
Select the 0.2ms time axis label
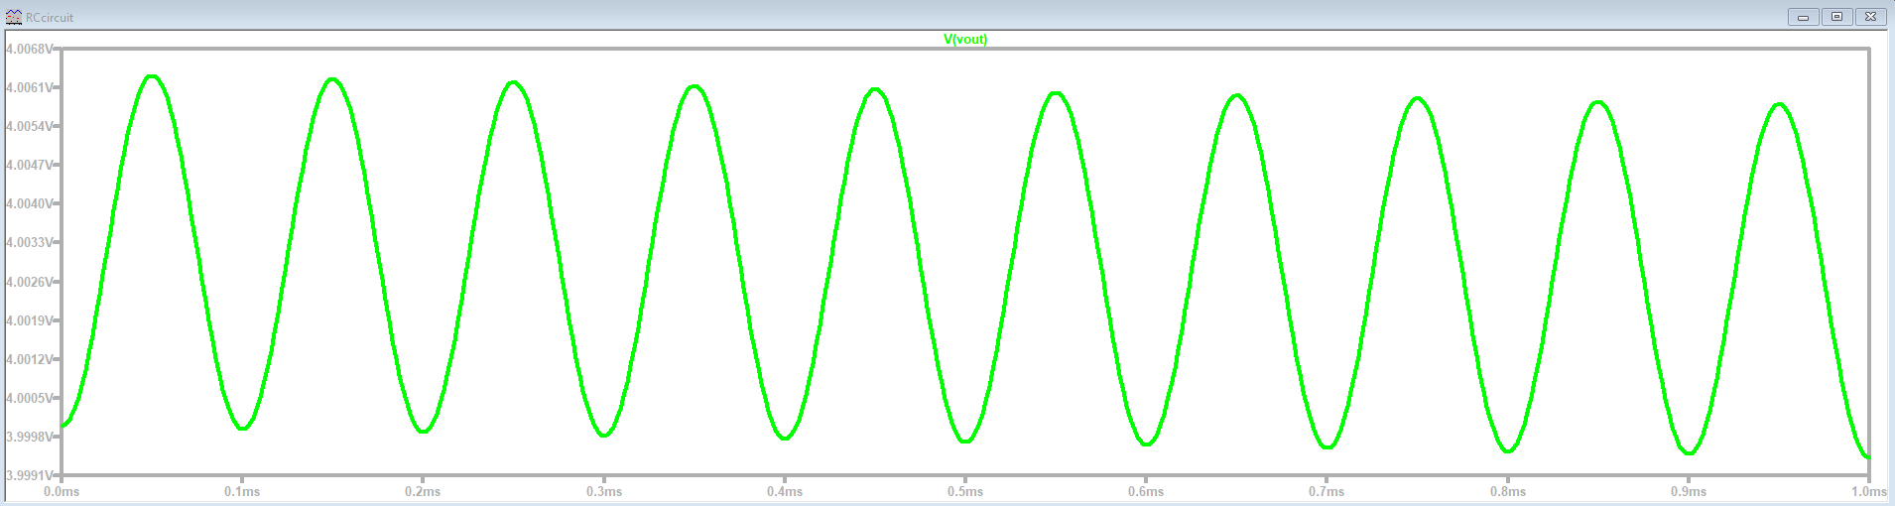[423, 491]
